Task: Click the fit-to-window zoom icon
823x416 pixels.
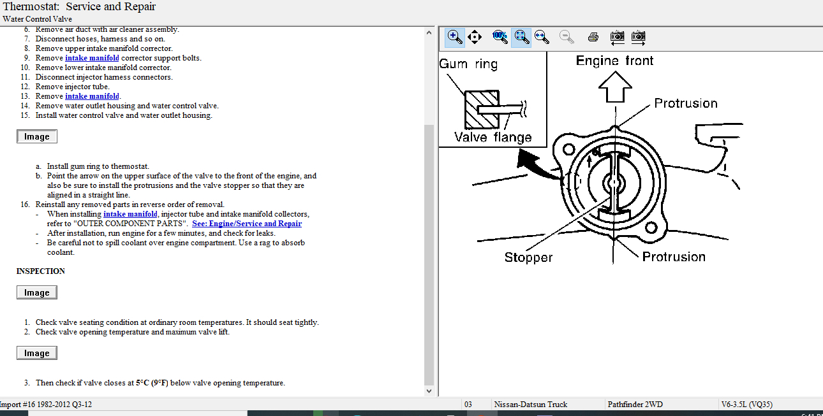Action: pos(521,37)
